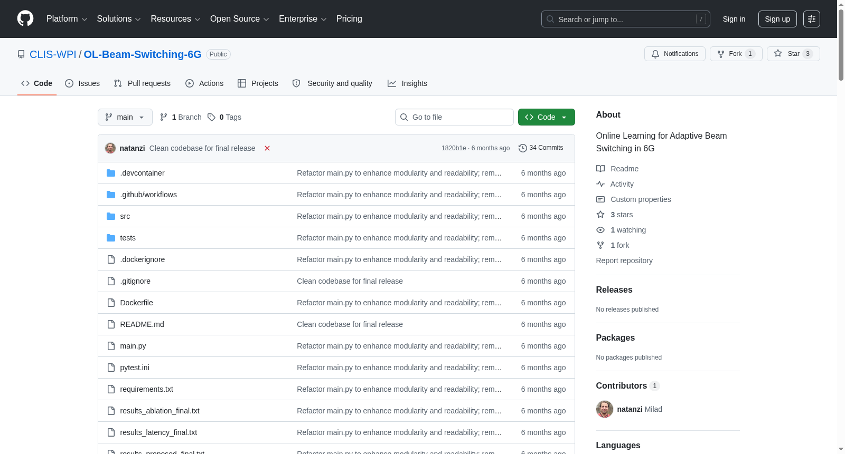Expand the Resources menu
This screenshot has width=845, height=454.
175,19
